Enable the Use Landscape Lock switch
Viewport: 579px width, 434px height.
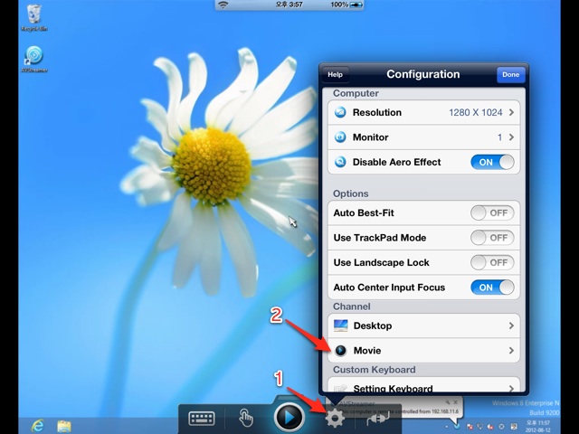tap(492, 262)
